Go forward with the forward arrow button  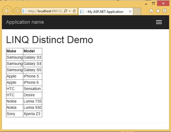(x=17, y=11)
